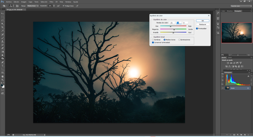Select the Eraser tool

coord(2,48)
